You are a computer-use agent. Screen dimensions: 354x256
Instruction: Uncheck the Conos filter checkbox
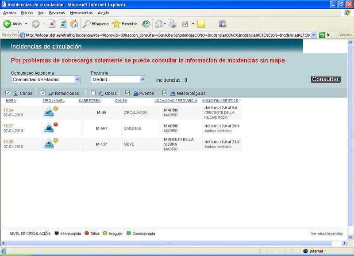coord(8,93)
